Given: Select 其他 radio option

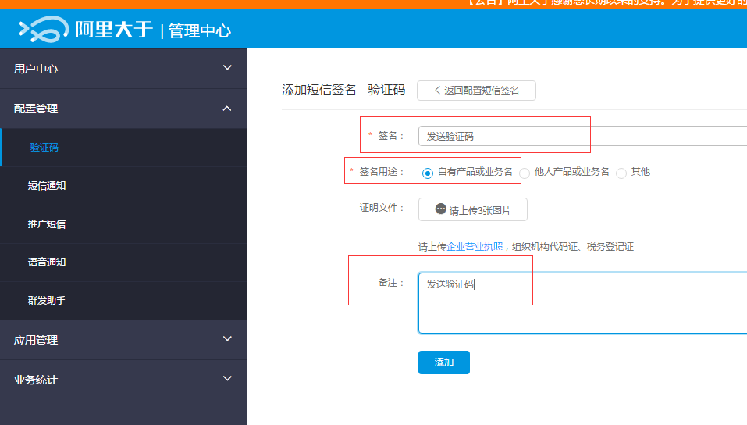Looking at the screenshot, I should pos(621,173).
